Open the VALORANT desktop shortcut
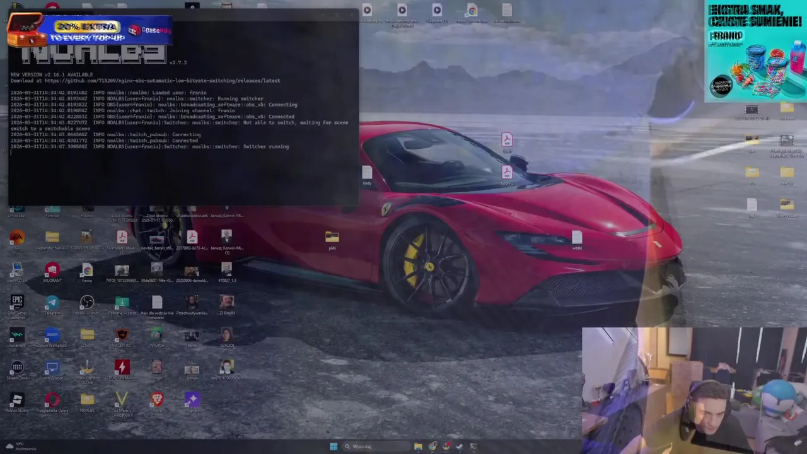Screen dimensions: 807x454 pyautogui.click(x=52, y=272)
